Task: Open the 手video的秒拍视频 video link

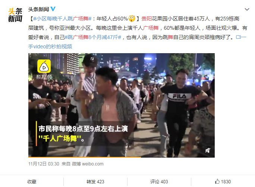Action: coord(50,46)
